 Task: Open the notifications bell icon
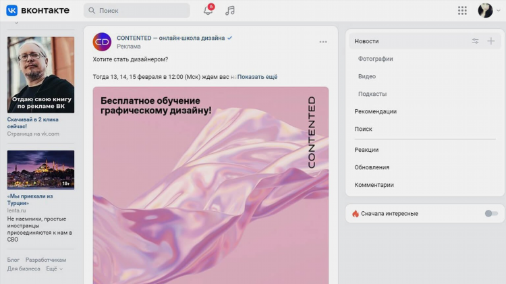coord(208,10)
